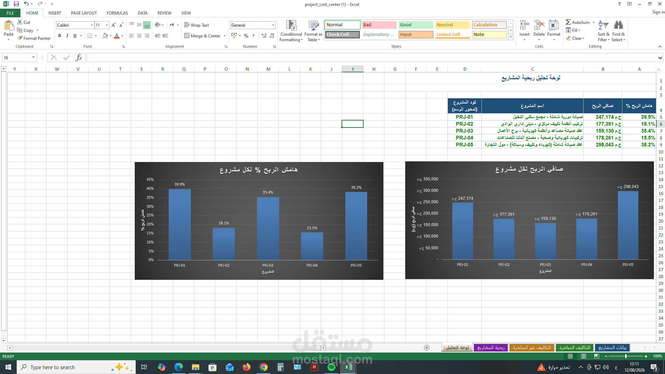This screenshot has height=374, width=665.
Task: Open Format as Table
Action: click(x=313, y=31)
